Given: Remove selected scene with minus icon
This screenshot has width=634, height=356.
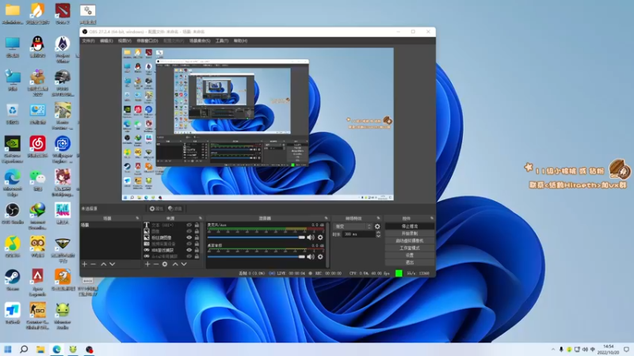Looking at the screenshot, I should [94, 264].
